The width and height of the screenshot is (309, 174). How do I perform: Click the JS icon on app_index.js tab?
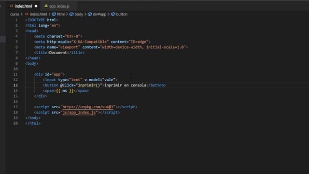[x=46, y=6]
